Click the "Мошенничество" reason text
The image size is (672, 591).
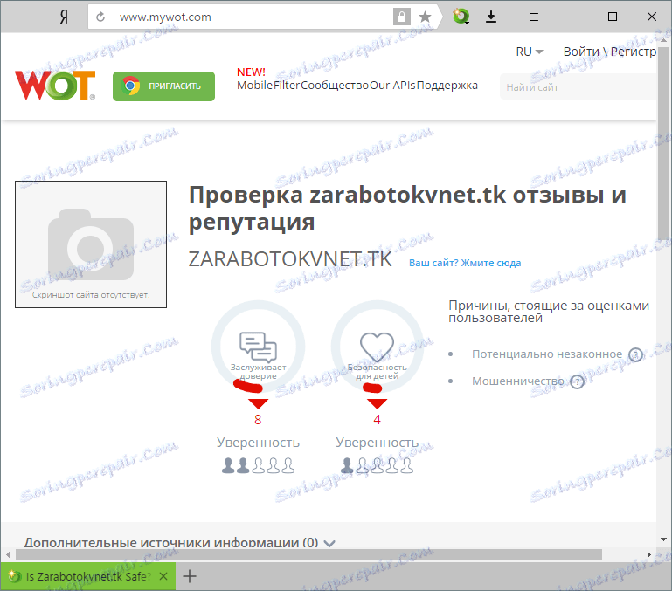[x=517, y=381]
